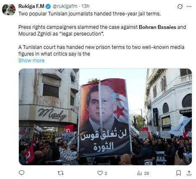Click the headline about Tunisian journalists

(x=89, y=14)
